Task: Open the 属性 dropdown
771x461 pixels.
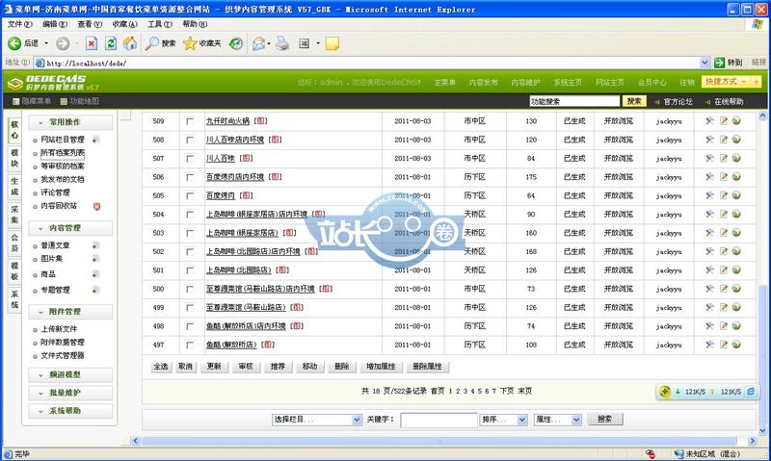Action: coord(558,420)
